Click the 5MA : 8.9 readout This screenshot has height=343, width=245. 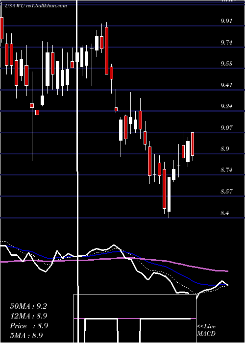26,335
